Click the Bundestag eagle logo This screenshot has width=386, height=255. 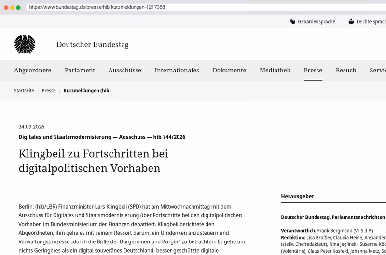click(x=25, y=44)
